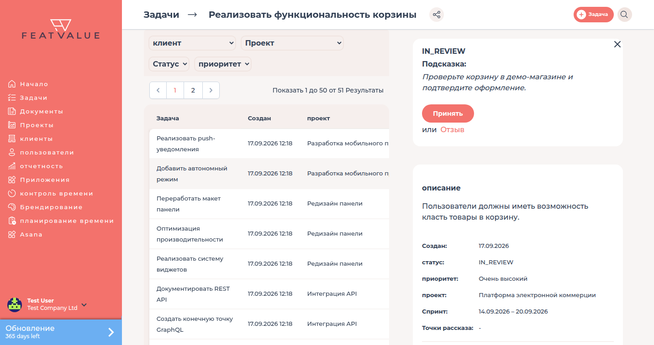
Task: Click Задачи in the breadcrumb
Action: pyautogui.click(x=161, y=15)
